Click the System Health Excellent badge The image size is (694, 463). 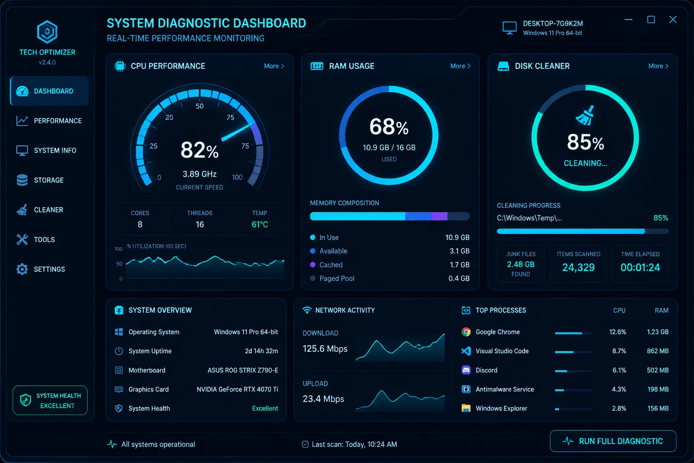pos(50,400)
